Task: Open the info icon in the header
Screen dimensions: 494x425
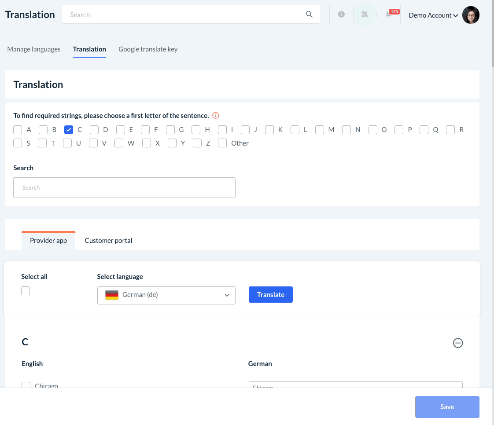Action: (x=341, y=15)
